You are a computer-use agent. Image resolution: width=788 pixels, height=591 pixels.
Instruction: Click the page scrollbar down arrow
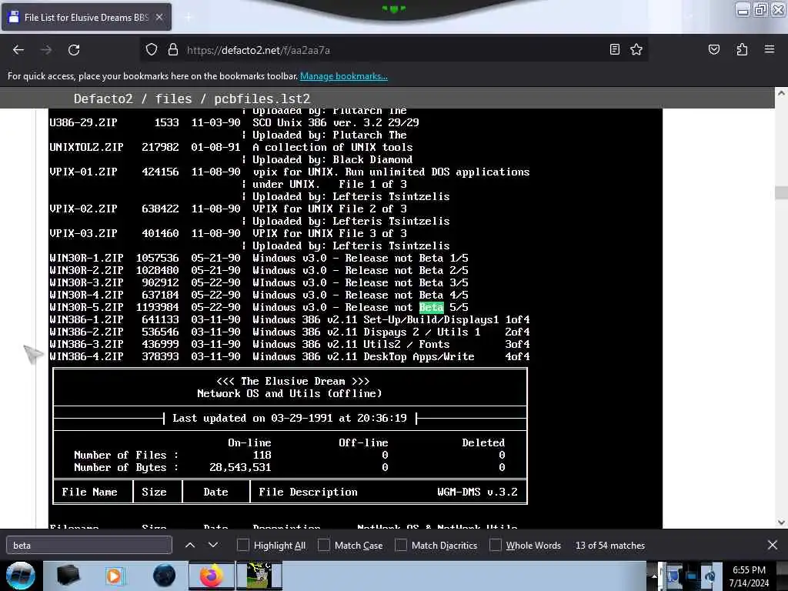(781, 523)
